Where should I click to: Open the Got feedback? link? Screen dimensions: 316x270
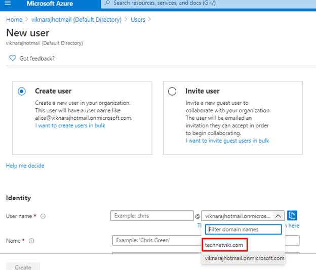click(37, 58)
